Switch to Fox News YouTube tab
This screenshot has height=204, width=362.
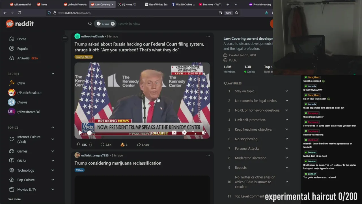point(210,5)
